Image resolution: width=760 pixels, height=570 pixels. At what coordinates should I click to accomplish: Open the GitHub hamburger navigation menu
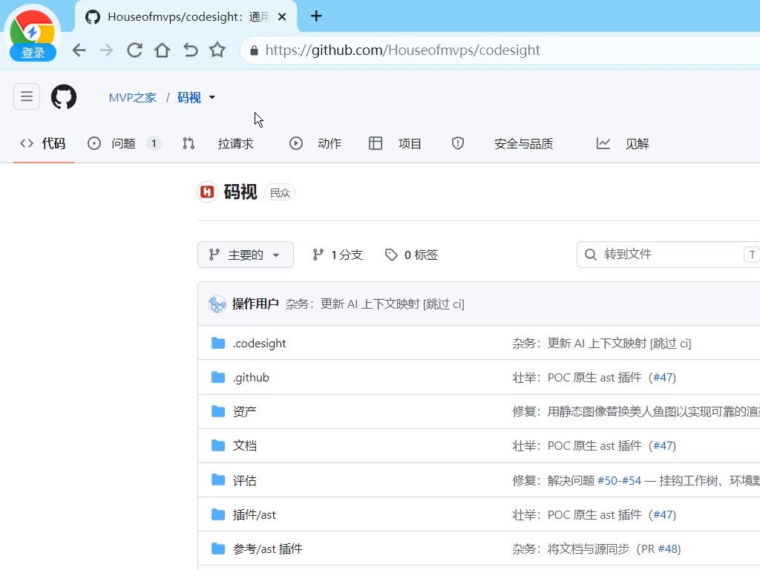point(27,96)
